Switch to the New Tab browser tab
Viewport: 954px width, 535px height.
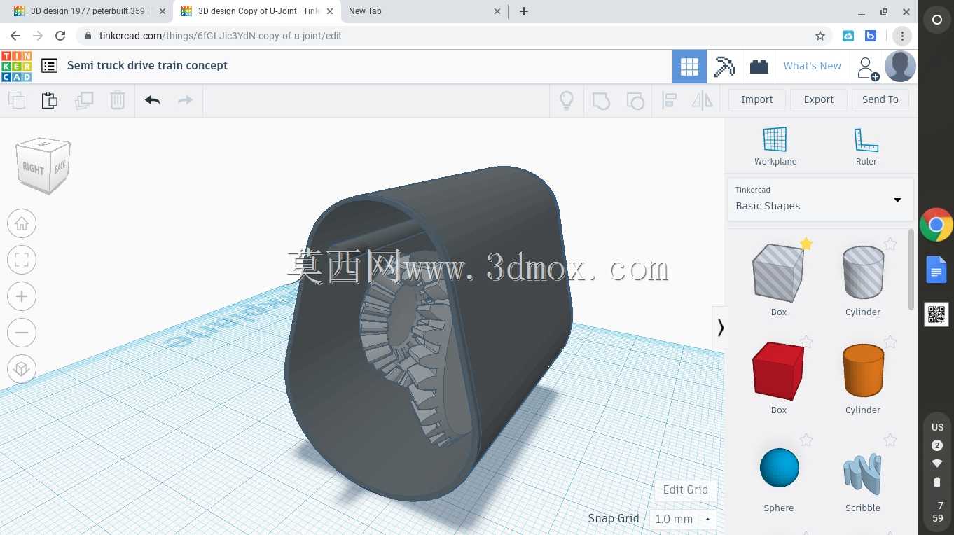[424, 11]
